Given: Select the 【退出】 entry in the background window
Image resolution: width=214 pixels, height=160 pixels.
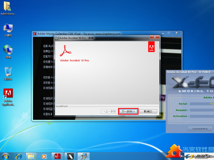Looking at the screenshot, I should [x=47, y=115].
